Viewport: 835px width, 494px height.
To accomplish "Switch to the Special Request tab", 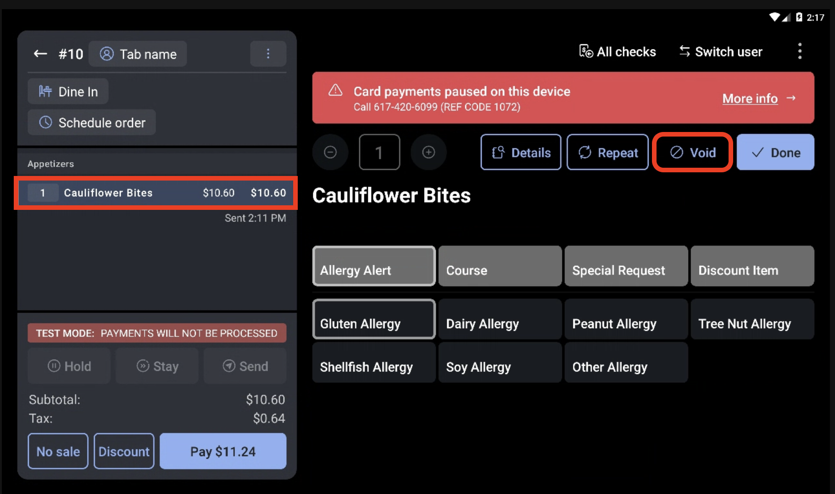I will [626, 266].
